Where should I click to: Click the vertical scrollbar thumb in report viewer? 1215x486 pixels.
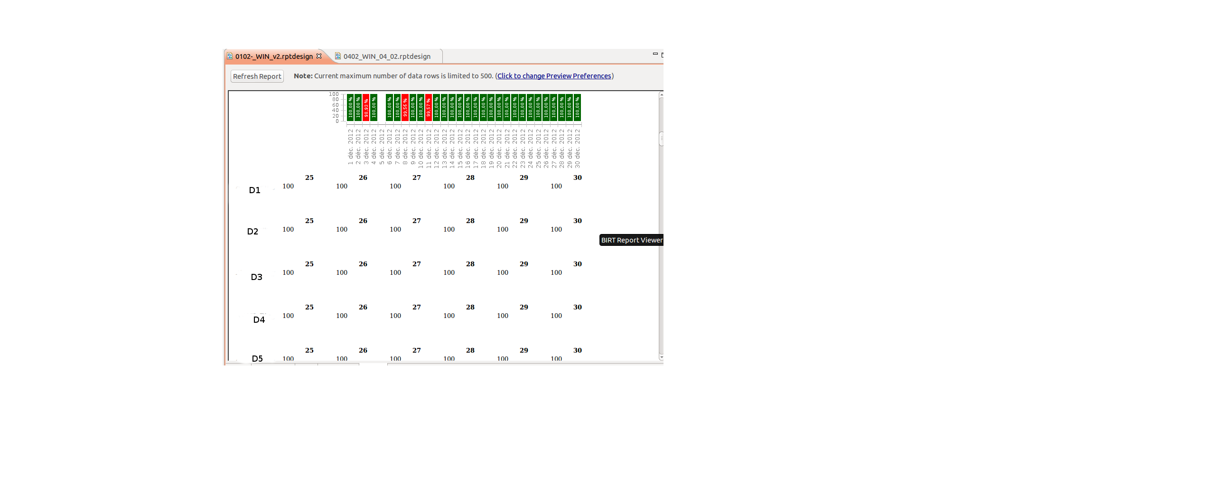pos(661,139)
